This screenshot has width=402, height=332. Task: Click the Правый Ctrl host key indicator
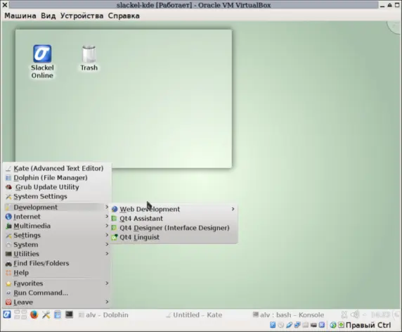368,325
